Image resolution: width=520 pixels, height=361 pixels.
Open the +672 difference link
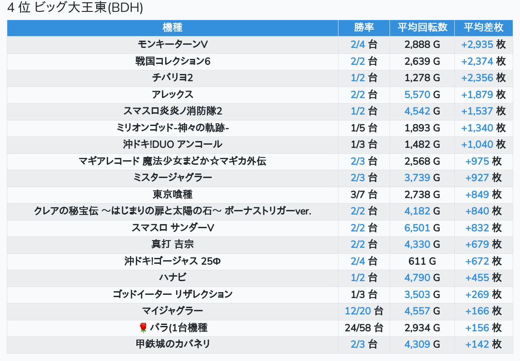pyautogui.click(x=477, y=261)
